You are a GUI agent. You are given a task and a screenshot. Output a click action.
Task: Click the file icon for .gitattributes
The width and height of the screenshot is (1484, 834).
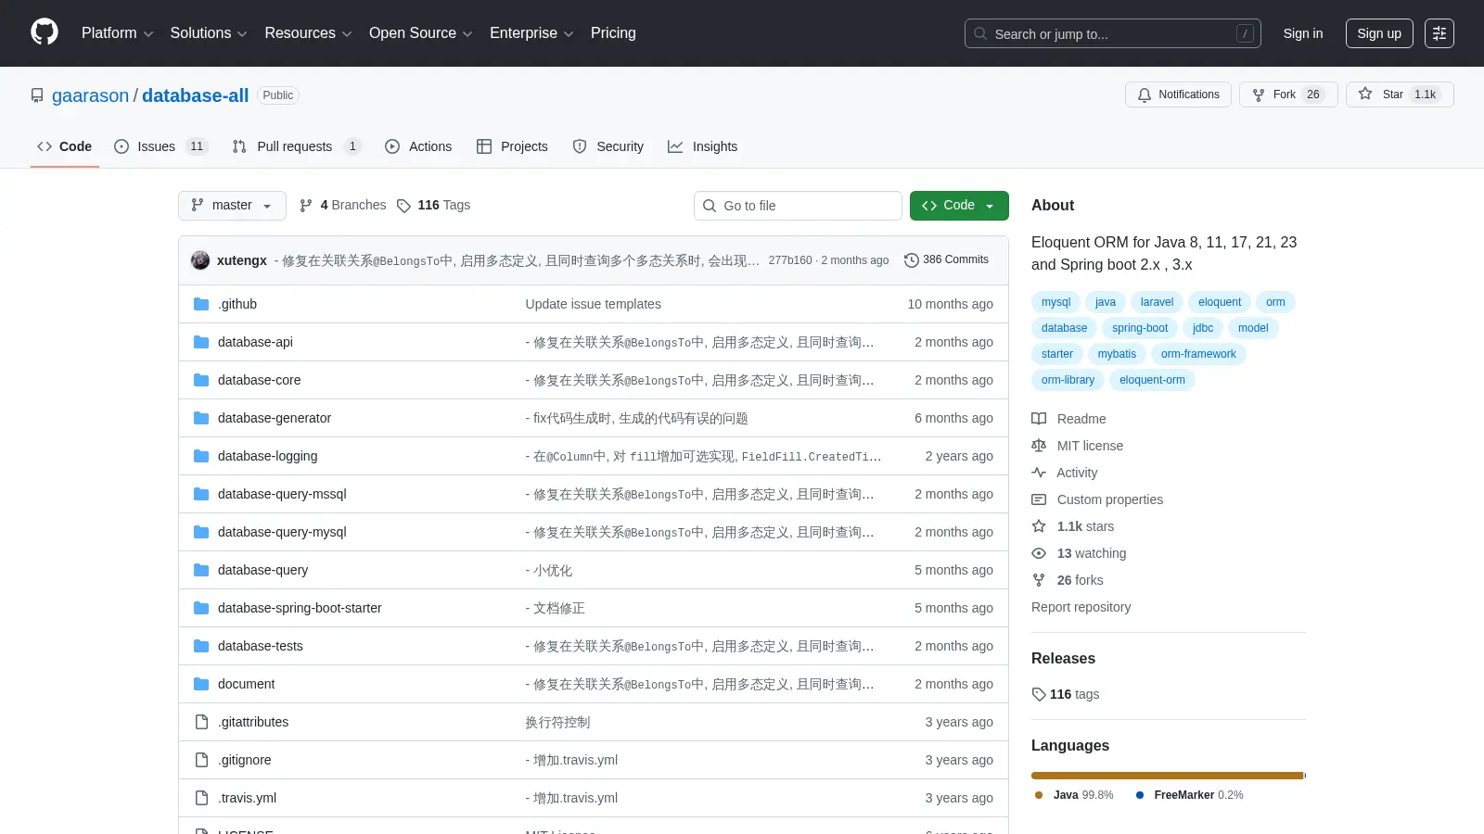point(201,722)
